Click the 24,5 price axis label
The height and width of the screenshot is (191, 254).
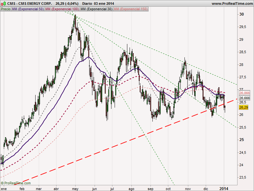pos(243,152)
